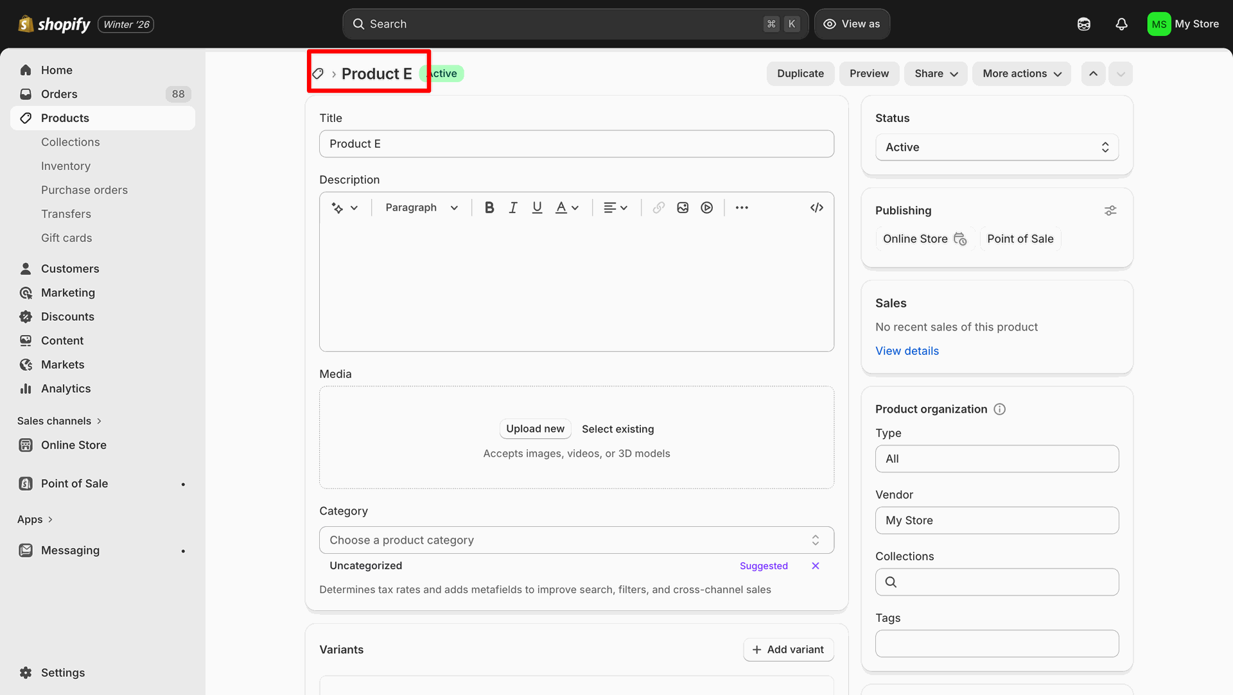1233x695 pixels.
Task: Open the View details link
Action: click(x=906, y=351)
